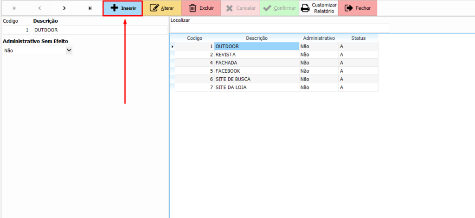This screenshot has width=475, height=218.
Task: Click the Codigo field
Action: (17, 30)
